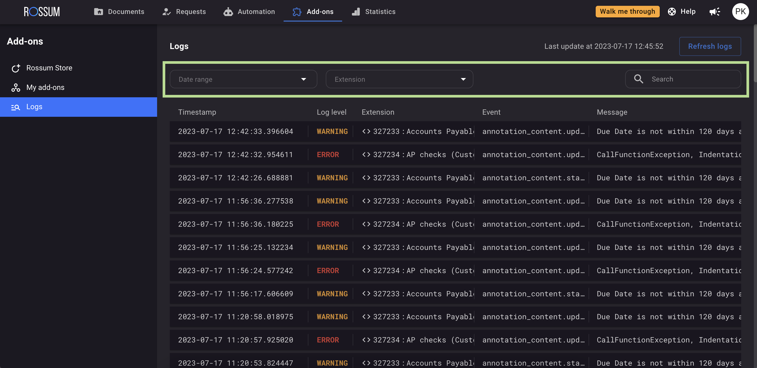Click the Help lifebuoy icon
Image resolution: width=757 pixels, height=368 pixels.
pos(672,12)
